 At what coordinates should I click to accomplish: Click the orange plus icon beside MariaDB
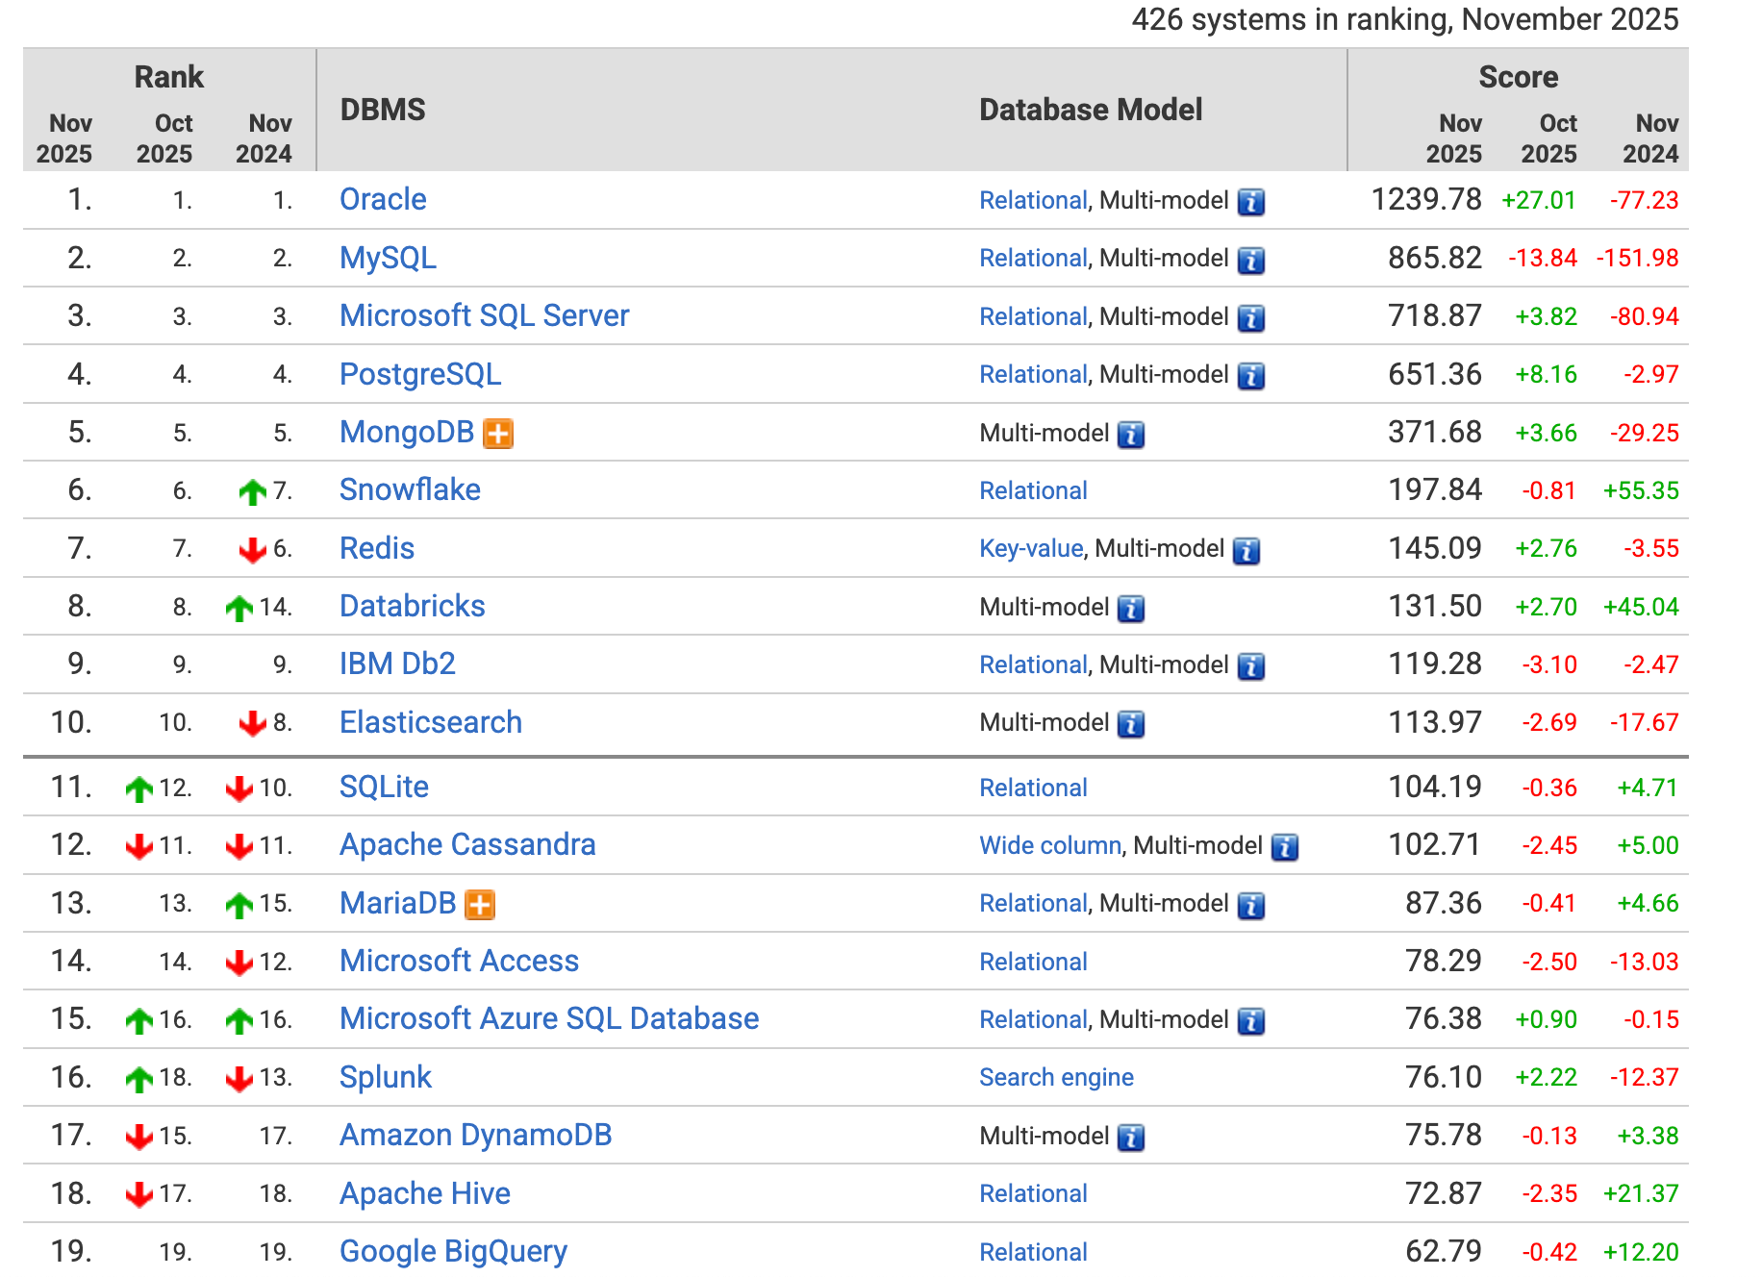coord(479,905)
